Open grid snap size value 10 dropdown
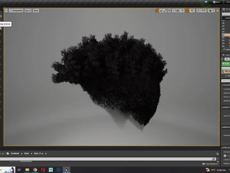 tap(182, 11)
